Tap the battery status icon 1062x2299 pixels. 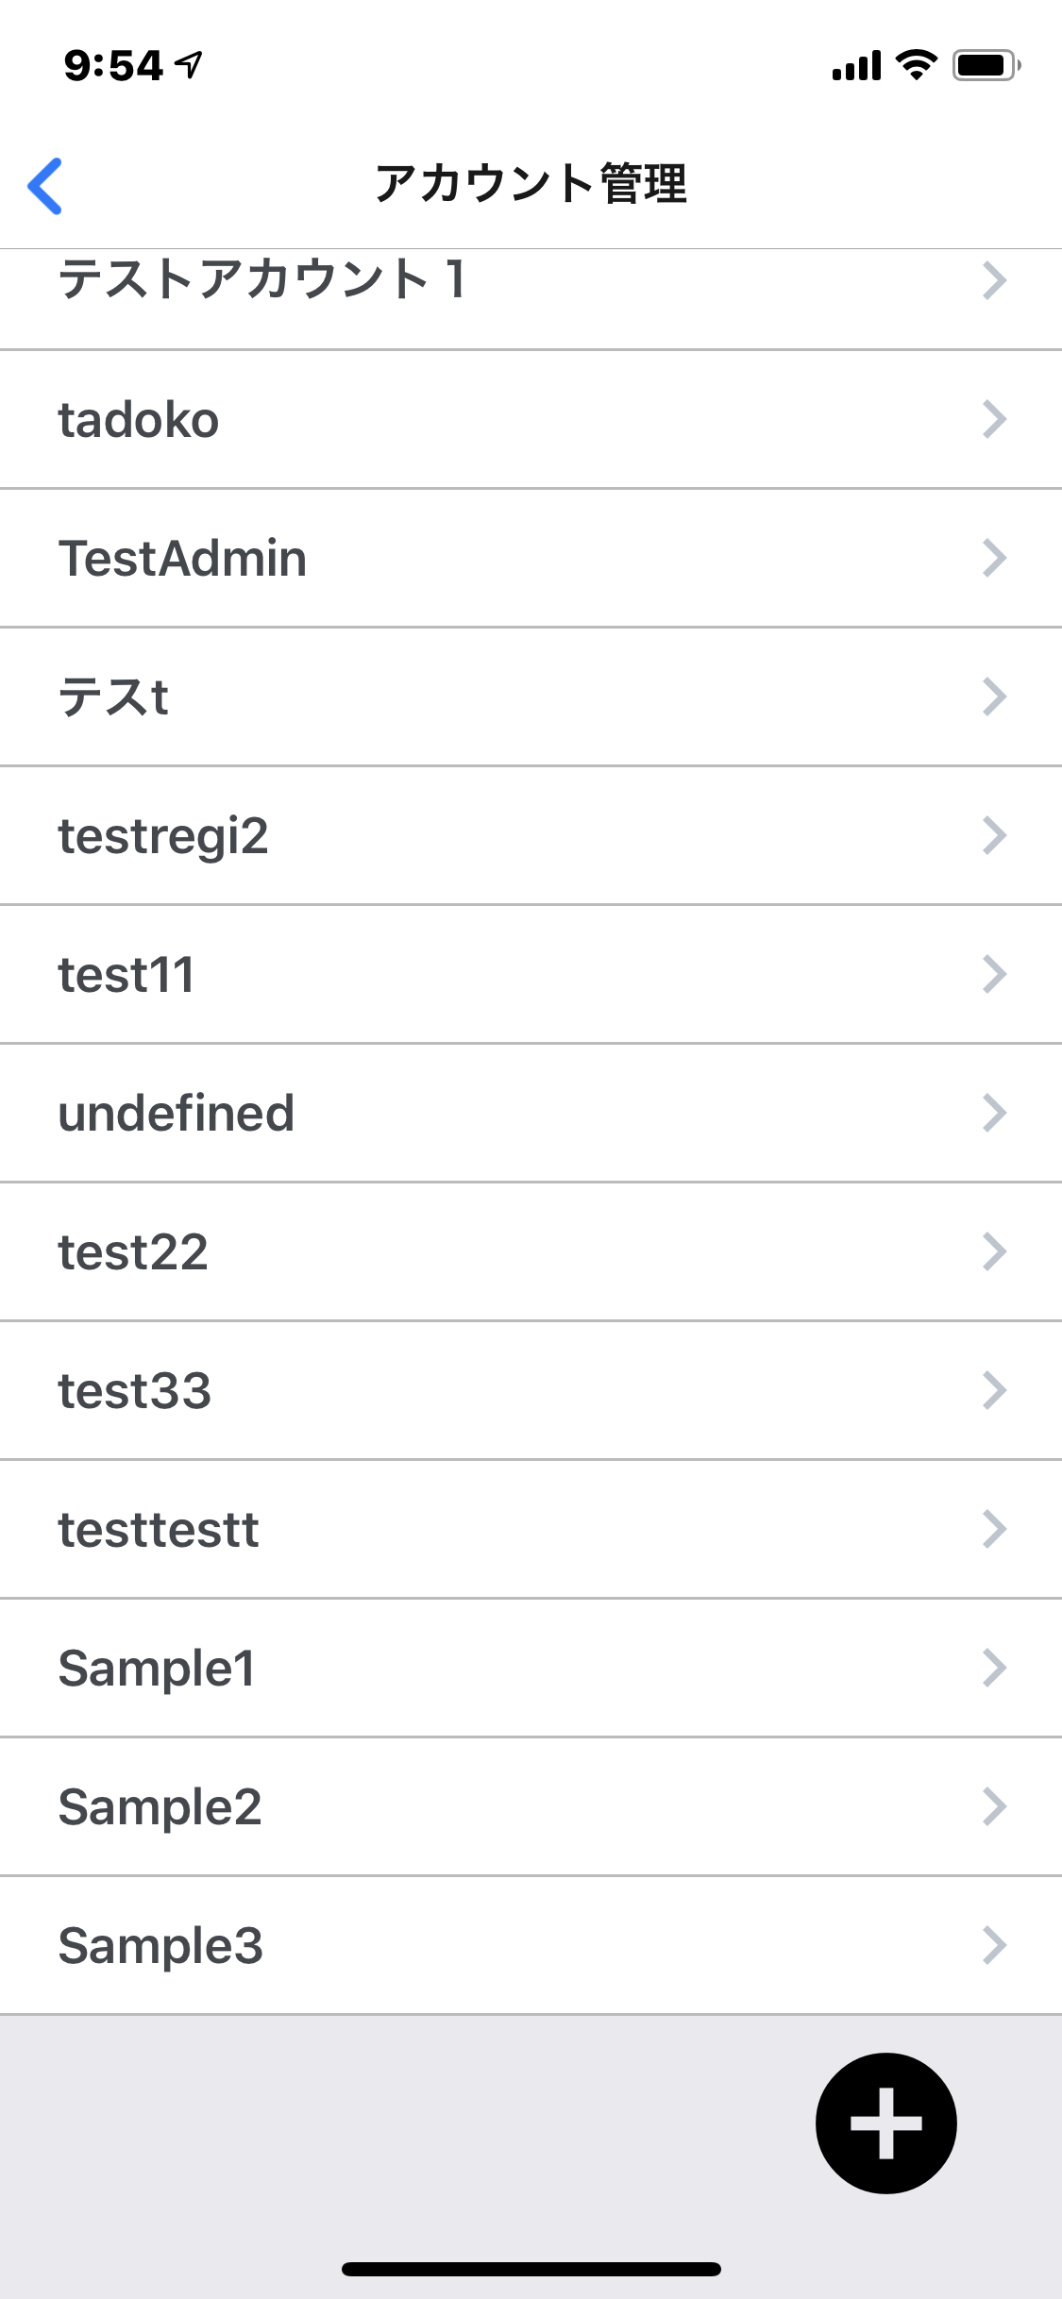click(x=986, y=65)
